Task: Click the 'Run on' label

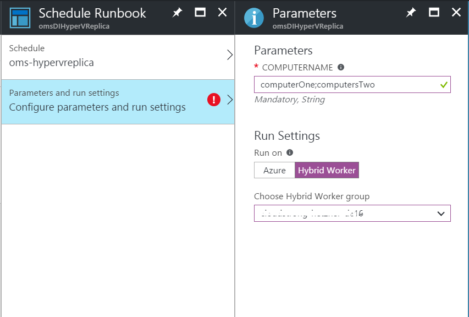Action: coord(268,153)
